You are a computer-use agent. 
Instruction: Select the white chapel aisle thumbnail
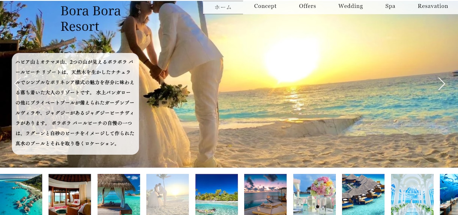tap(412, 194)
